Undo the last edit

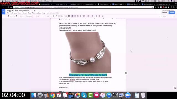tap(11, 16)
